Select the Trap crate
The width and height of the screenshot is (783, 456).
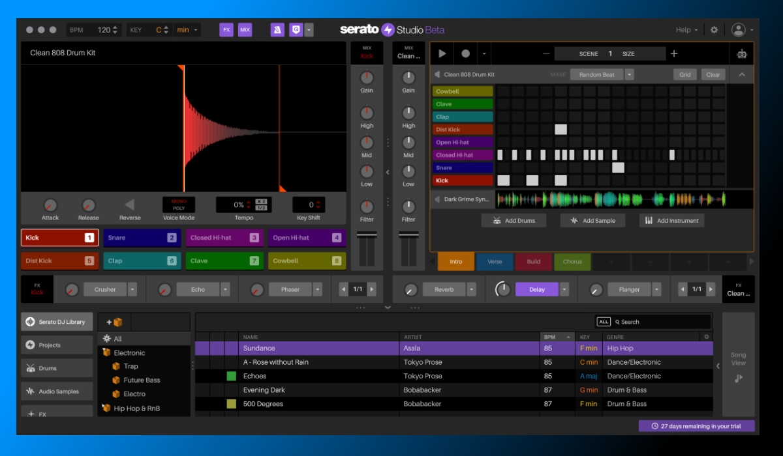(x=130, y=366)
